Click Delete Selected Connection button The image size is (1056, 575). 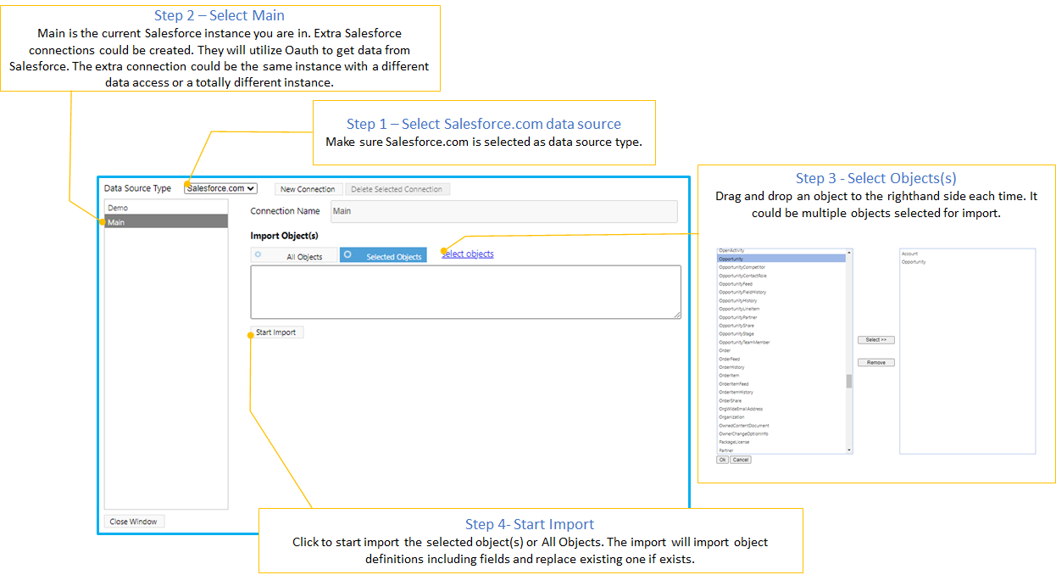tap(397, 189)
